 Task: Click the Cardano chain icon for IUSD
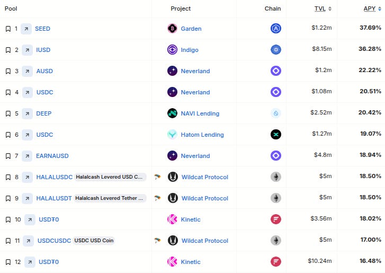(276, 50)
